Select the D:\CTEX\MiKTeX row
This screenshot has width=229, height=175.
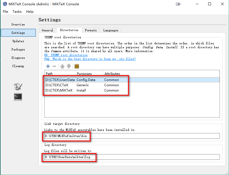tap(132, 90)
